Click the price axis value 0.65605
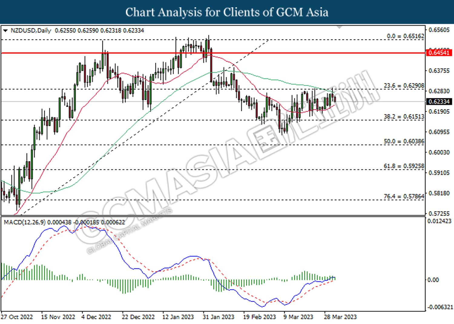 coord(439,30)
